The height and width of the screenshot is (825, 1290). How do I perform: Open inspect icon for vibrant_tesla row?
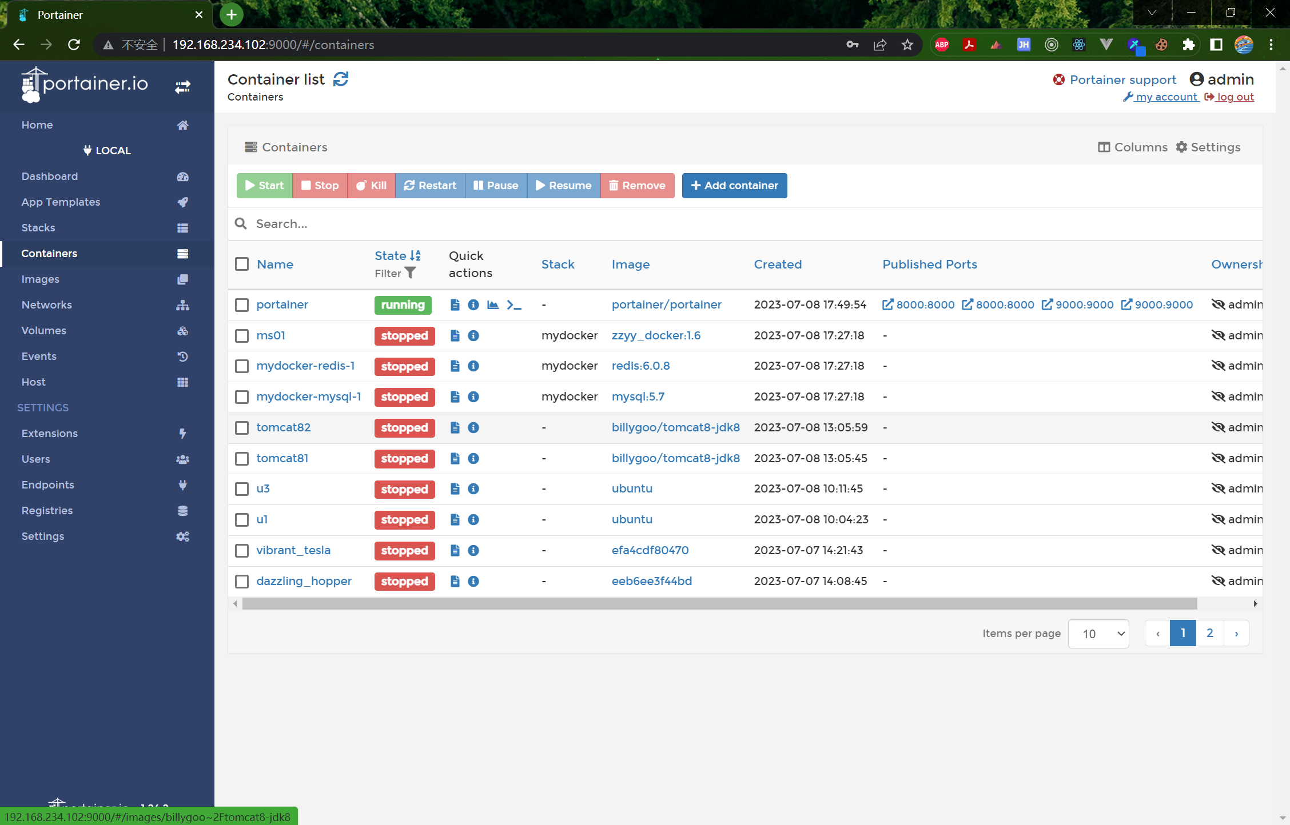[473, 550]
